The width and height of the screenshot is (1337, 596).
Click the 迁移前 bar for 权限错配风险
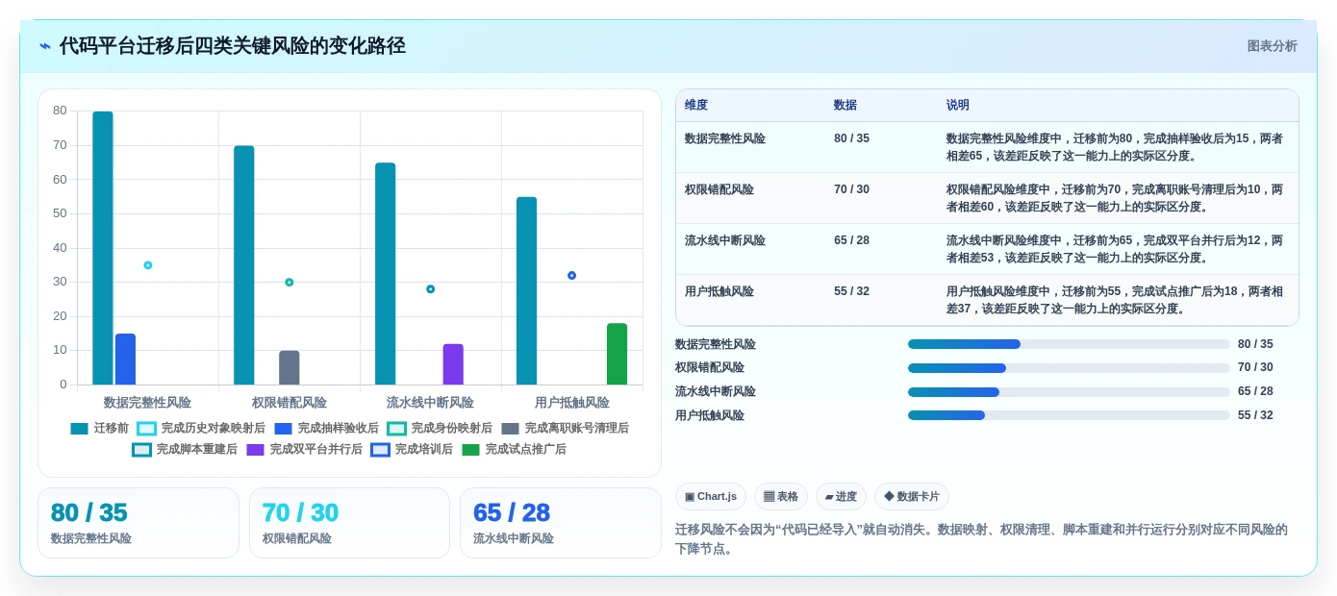click(244, 265)
